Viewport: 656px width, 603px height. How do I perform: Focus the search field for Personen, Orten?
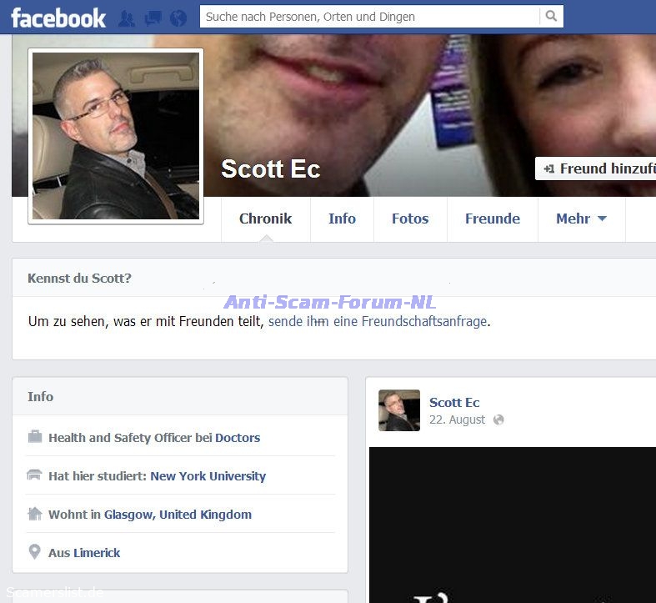tap(369, 17)
